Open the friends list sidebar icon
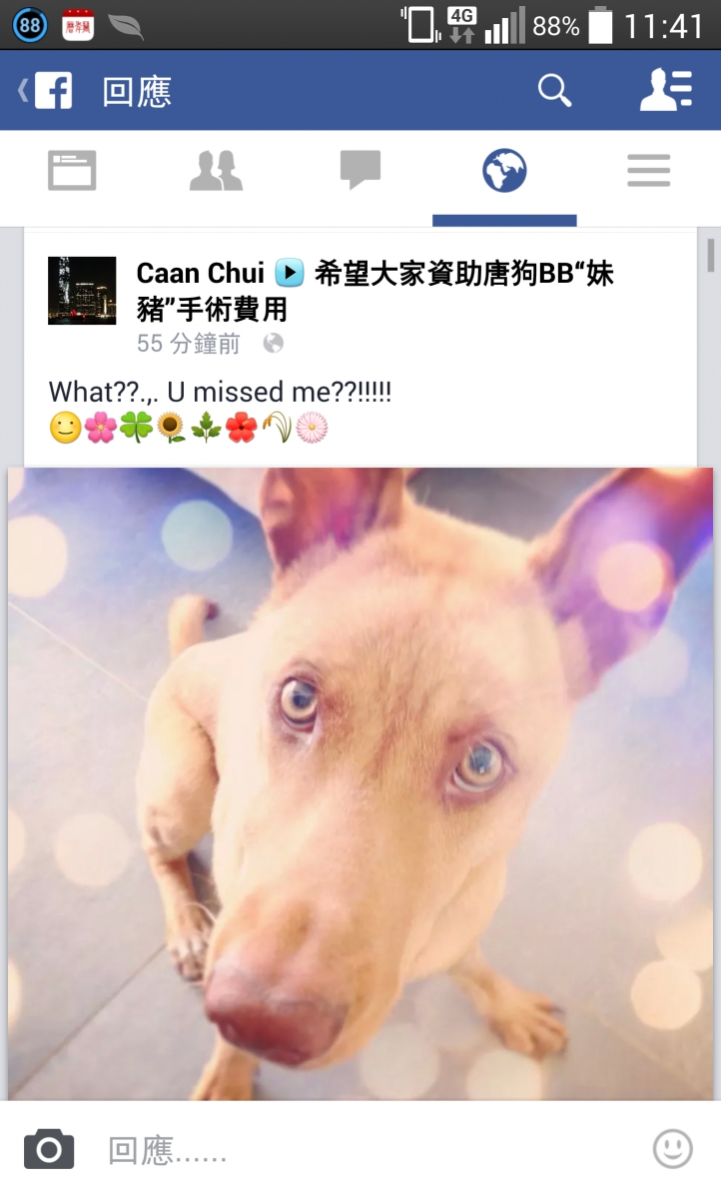The image size is (721, 1199). (666, 91)
